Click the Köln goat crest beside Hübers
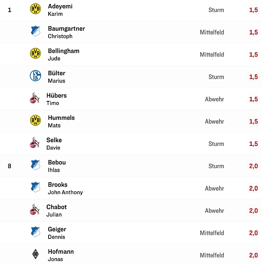265x265 pixels. [34, 98]
